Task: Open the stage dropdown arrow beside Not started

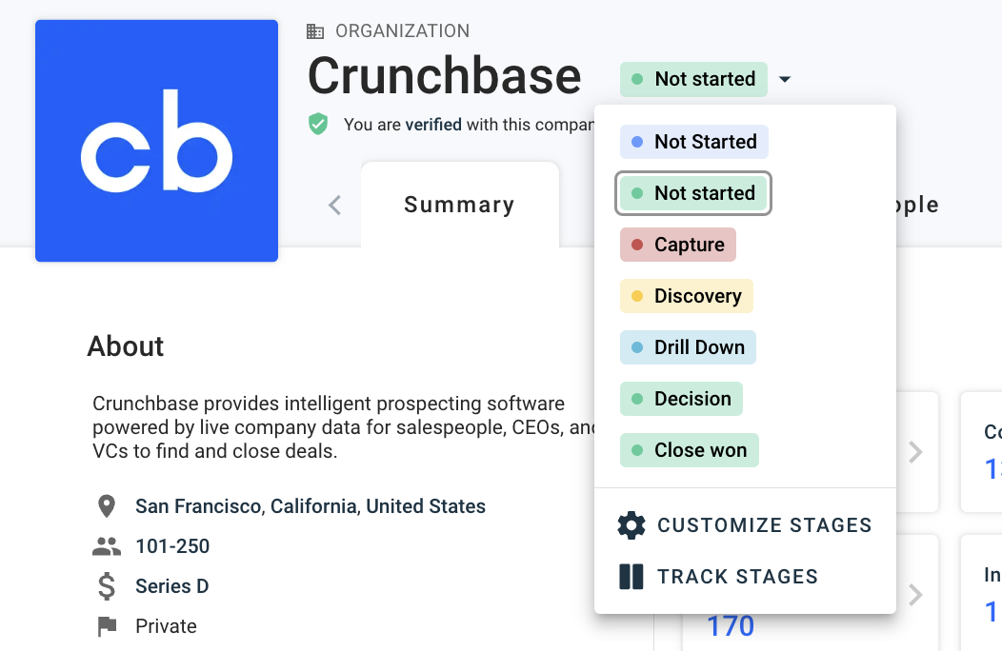Action: click(785, 79)
